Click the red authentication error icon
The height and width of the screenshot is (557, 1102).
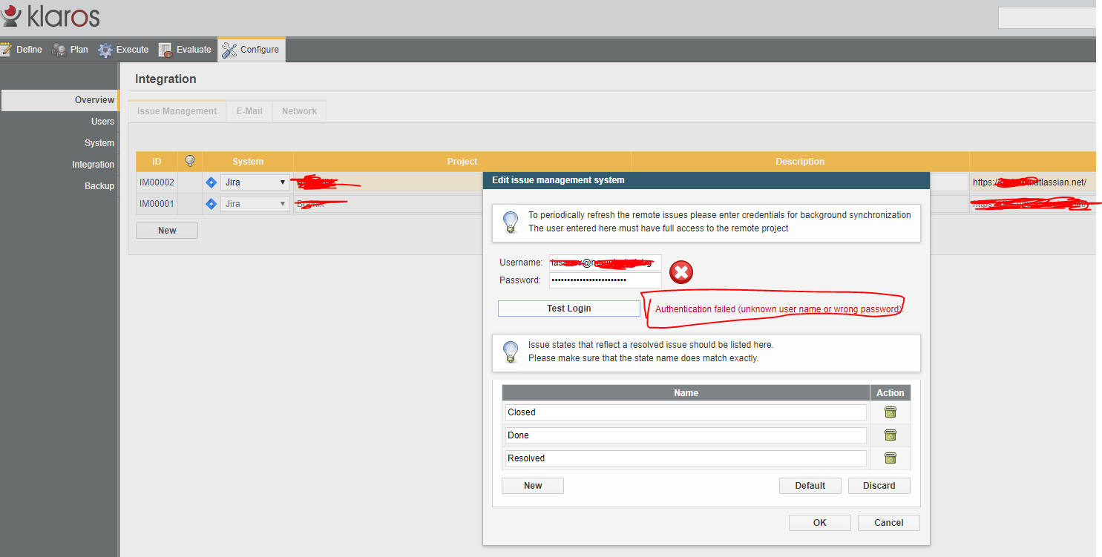click(x=680, y=272)
